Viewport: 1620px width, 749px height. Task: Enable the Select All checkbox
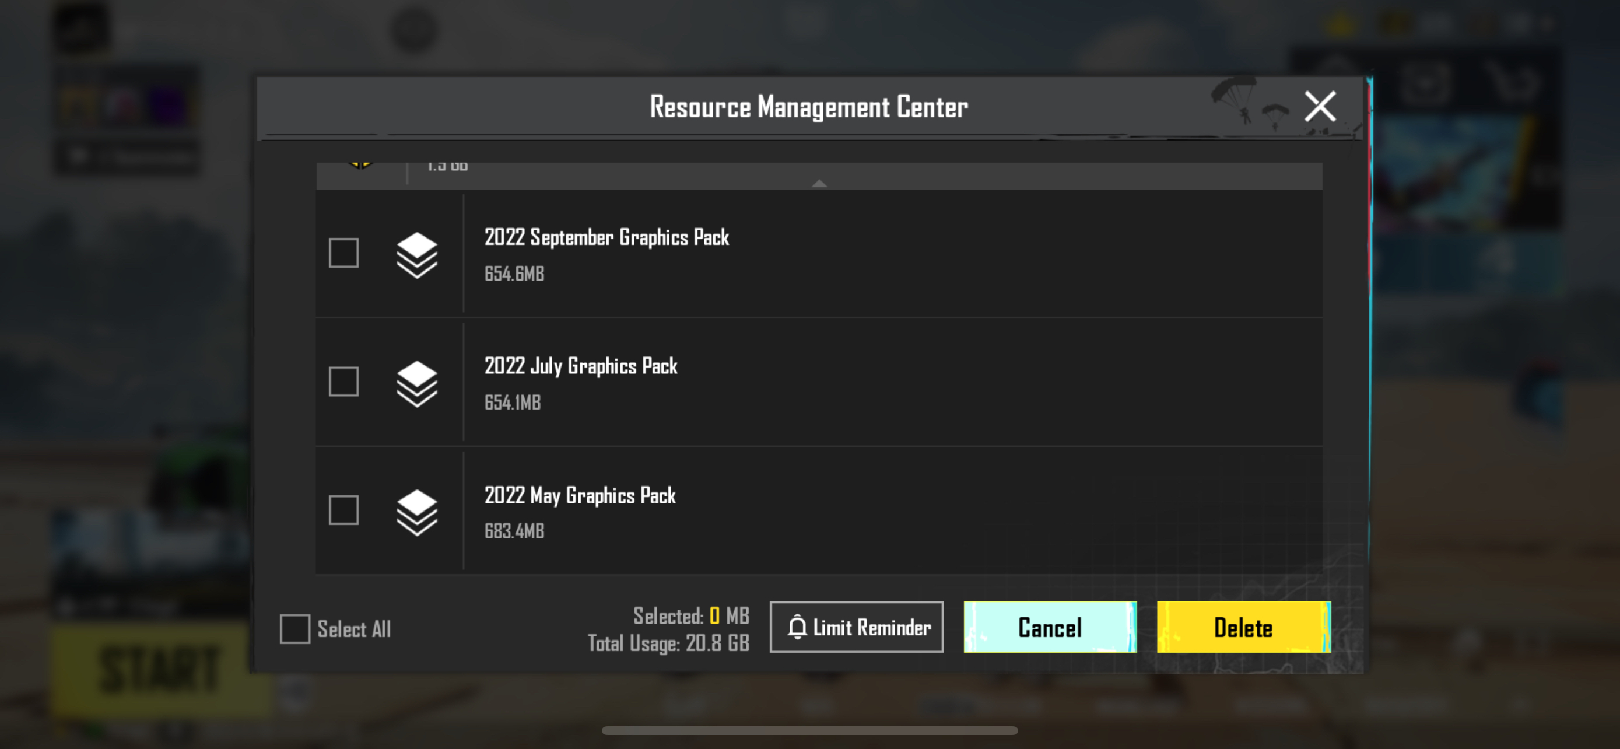coord(295,629)
